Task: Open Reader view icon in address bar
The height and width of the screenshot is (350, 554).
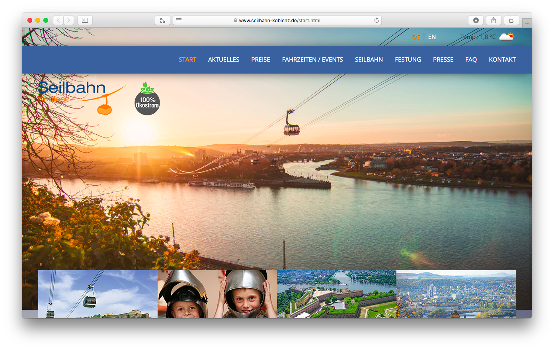Action: (179, 20)
